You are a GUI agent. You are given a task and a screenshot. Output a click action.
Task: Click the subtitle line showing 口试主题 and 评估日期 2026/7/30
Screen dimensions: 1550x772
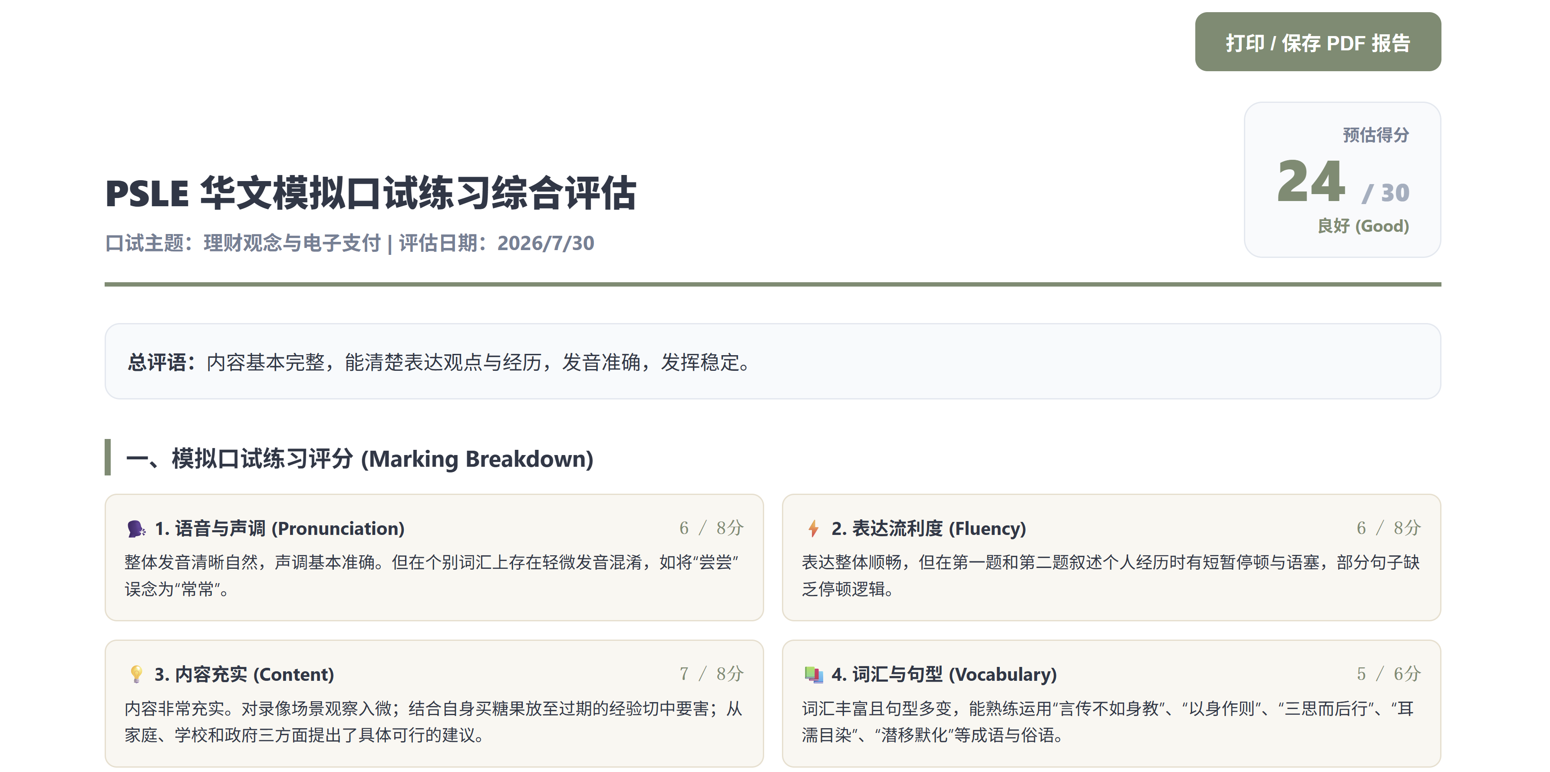(x=350, y=243)
